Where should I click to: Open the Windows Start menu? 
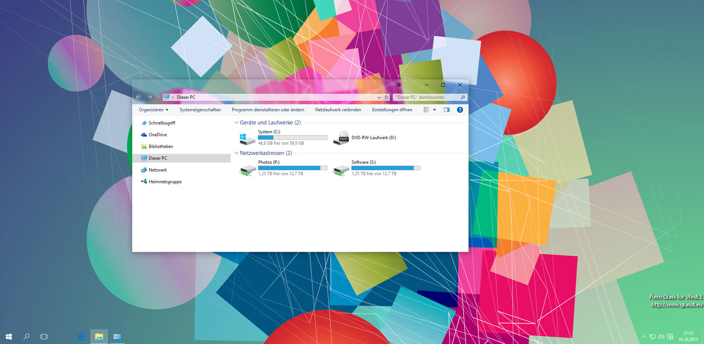pos(9,337)
